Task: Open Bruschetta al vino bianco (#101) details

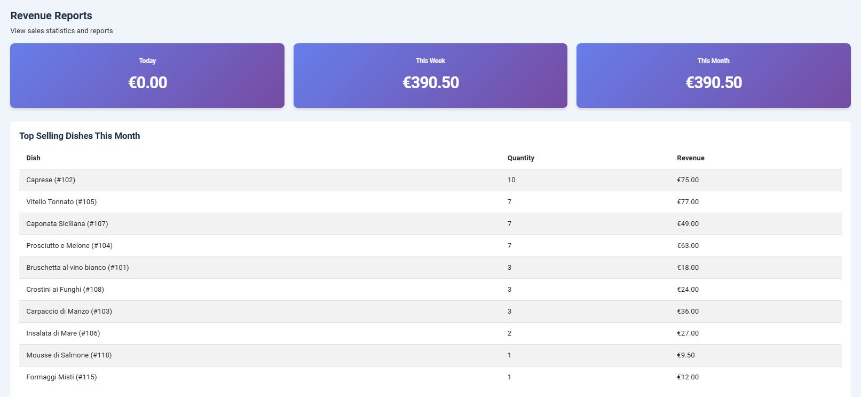Action: point(78,268)
